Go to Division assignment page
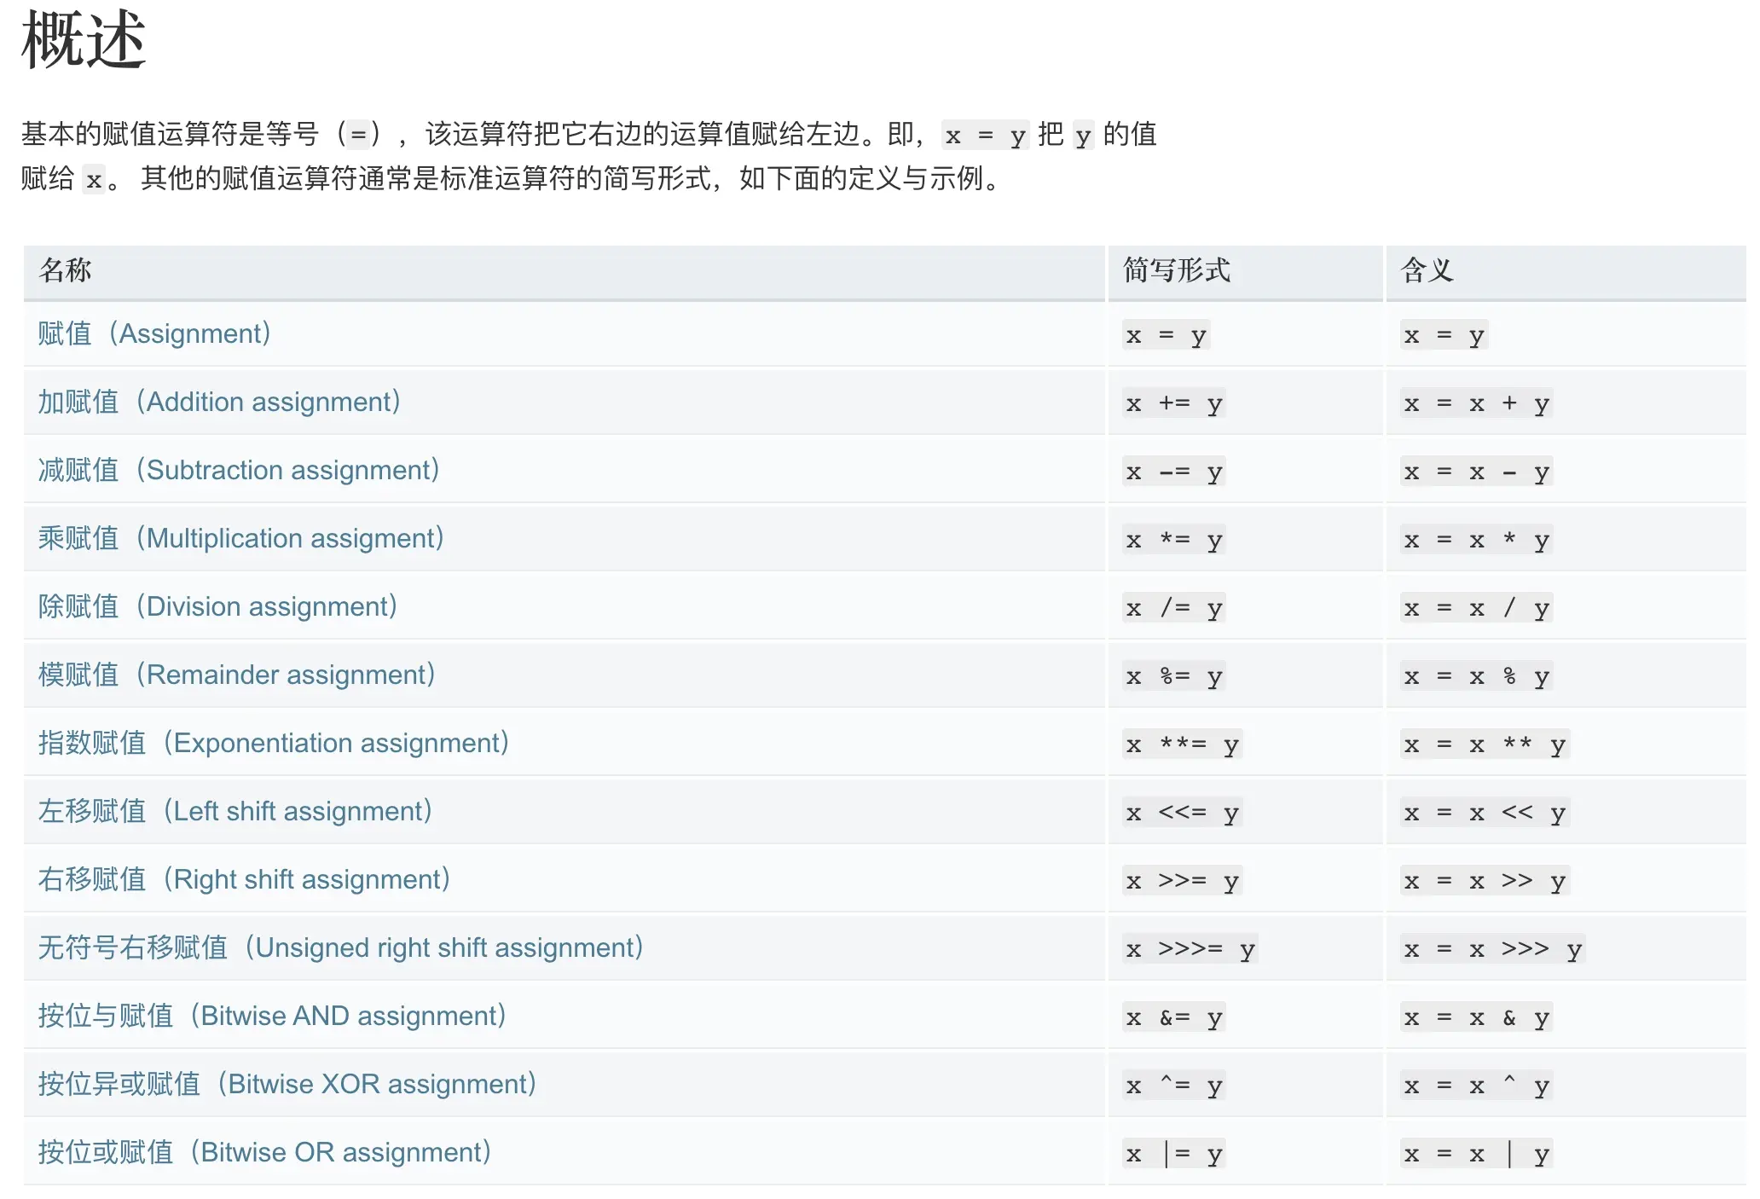This screenshot has height=1199, width=1760. (217, 606)
